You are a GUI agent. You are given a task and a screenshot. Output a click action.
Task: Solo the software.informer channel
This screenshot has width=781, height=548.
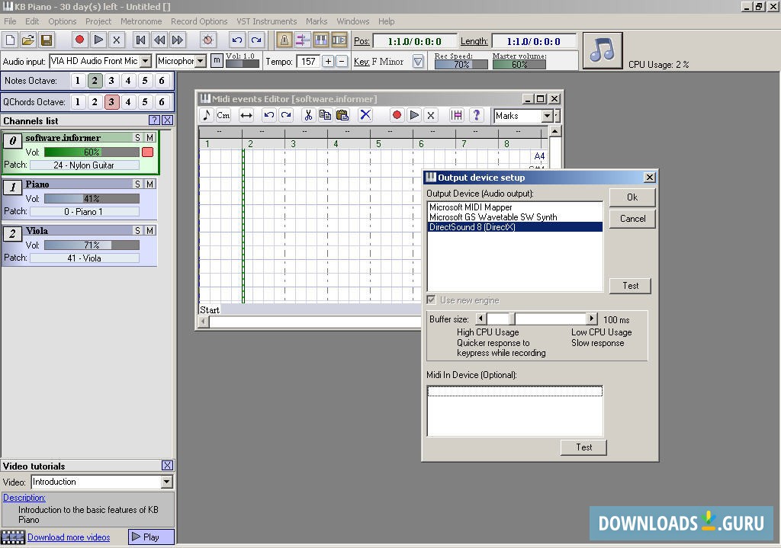click(x=138, y=137)
